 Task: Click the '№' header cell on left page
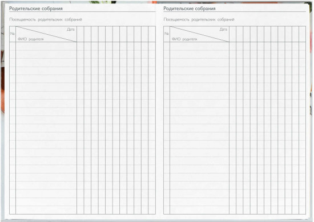point(13,34)
